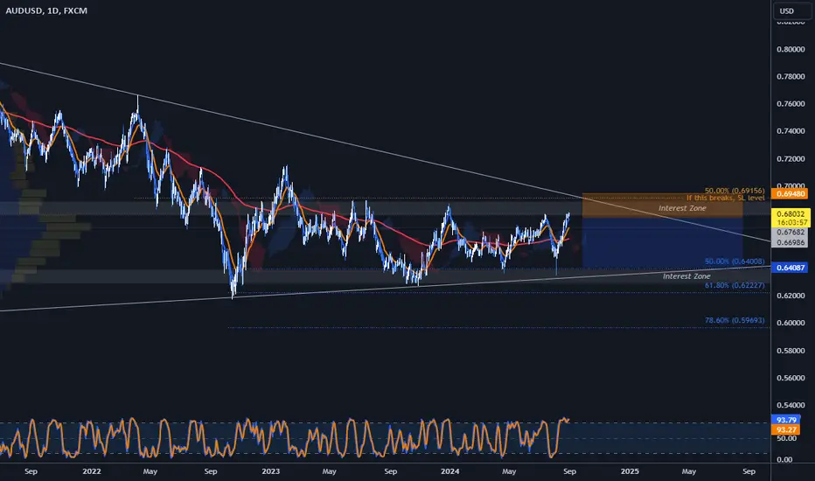Click the 0.00 oscillator scale label

pyautogui.click(x=784, y=460)
